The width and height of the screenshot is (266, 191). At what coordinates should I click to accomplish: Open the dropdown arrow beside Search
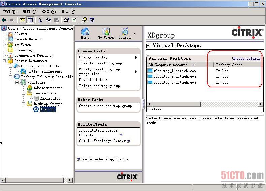point(135,33)
